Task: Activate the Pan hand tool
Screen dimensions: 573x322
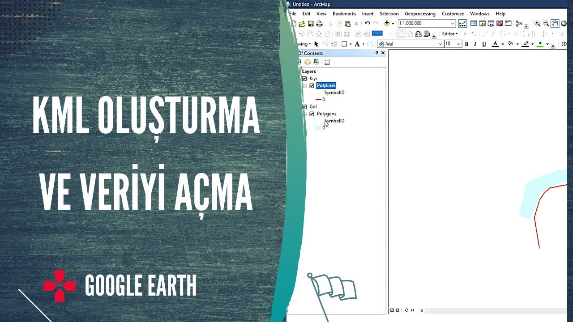Action: (555, 23)
